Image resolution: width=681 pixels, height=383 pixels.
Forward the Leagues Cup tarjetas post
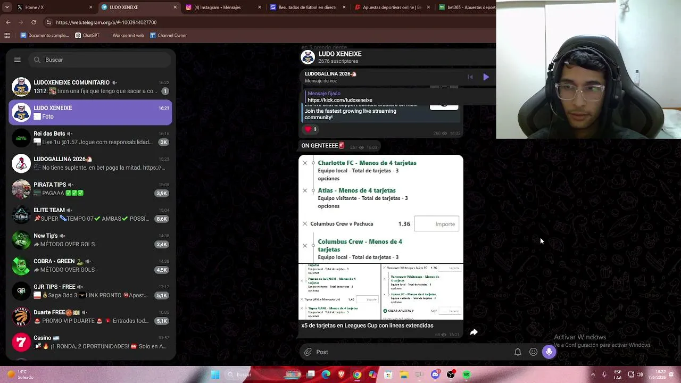click(474, 332)
